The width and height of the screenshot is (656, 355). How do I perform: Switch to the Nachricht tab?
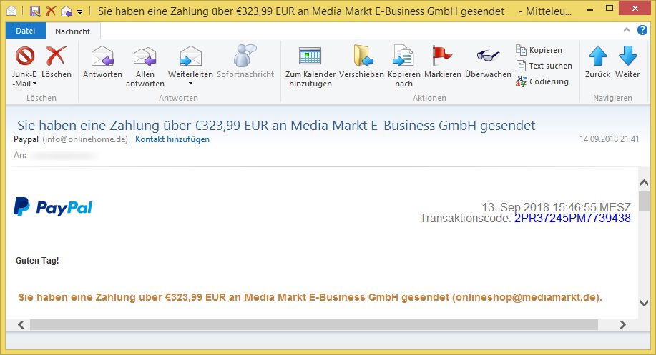(x=72, y=31)
